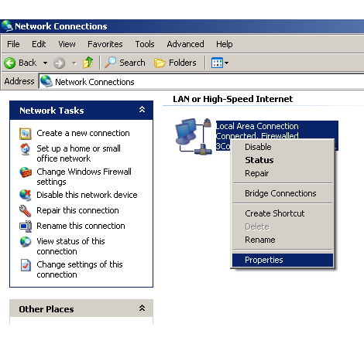
Task: Choose Disable in the context menu
Action: click(283, 147)
